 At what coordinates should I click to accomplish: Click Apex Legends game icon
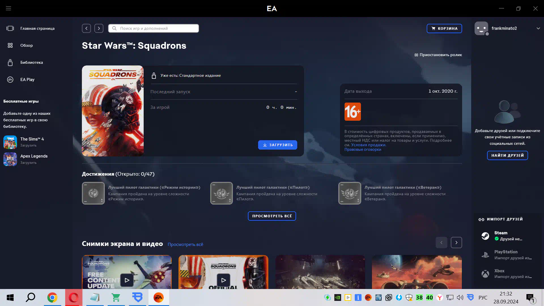point(10,159)
